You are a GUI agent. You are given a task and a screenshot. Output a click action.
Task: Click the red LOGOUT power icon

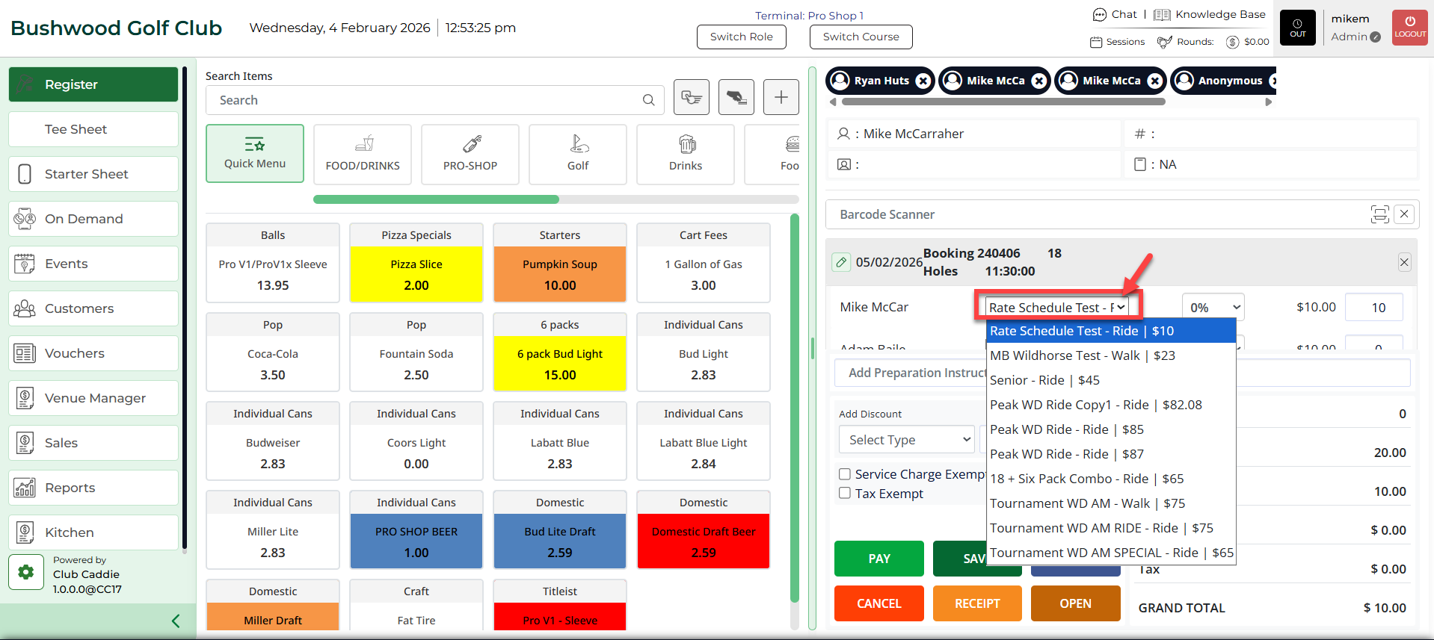[1409, 28]
